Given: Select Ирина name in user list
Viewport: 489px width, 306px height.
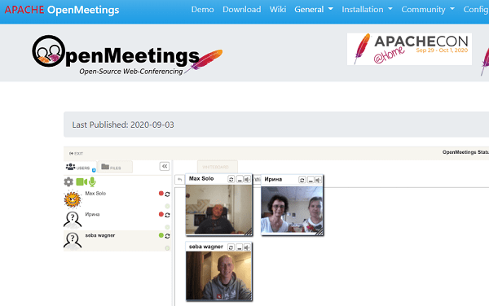Looking at the screenshot, I should coord(92,214).
